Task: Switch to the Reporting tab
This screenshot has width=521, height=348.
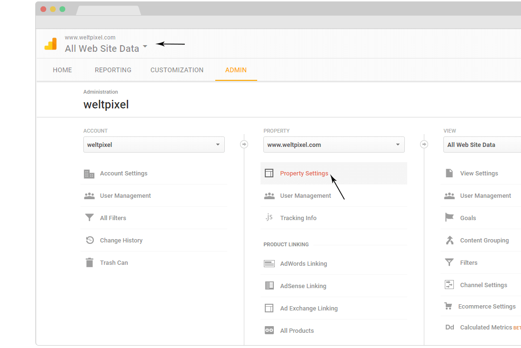Action: (113, 70)
